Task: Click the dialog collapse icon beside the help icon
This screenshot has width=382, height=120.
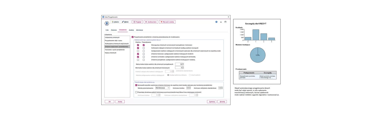Action: tap(221, 22)
